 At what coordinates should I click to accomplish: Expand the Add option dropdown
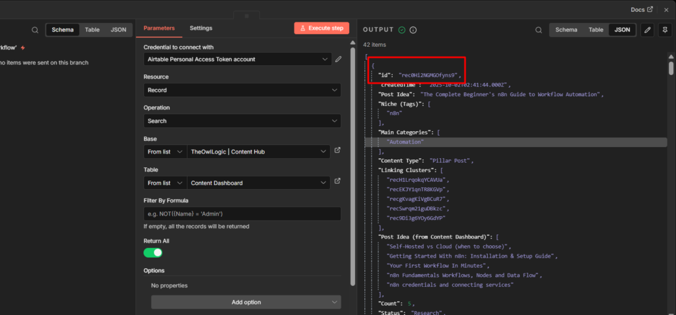[x=246, y=302]
